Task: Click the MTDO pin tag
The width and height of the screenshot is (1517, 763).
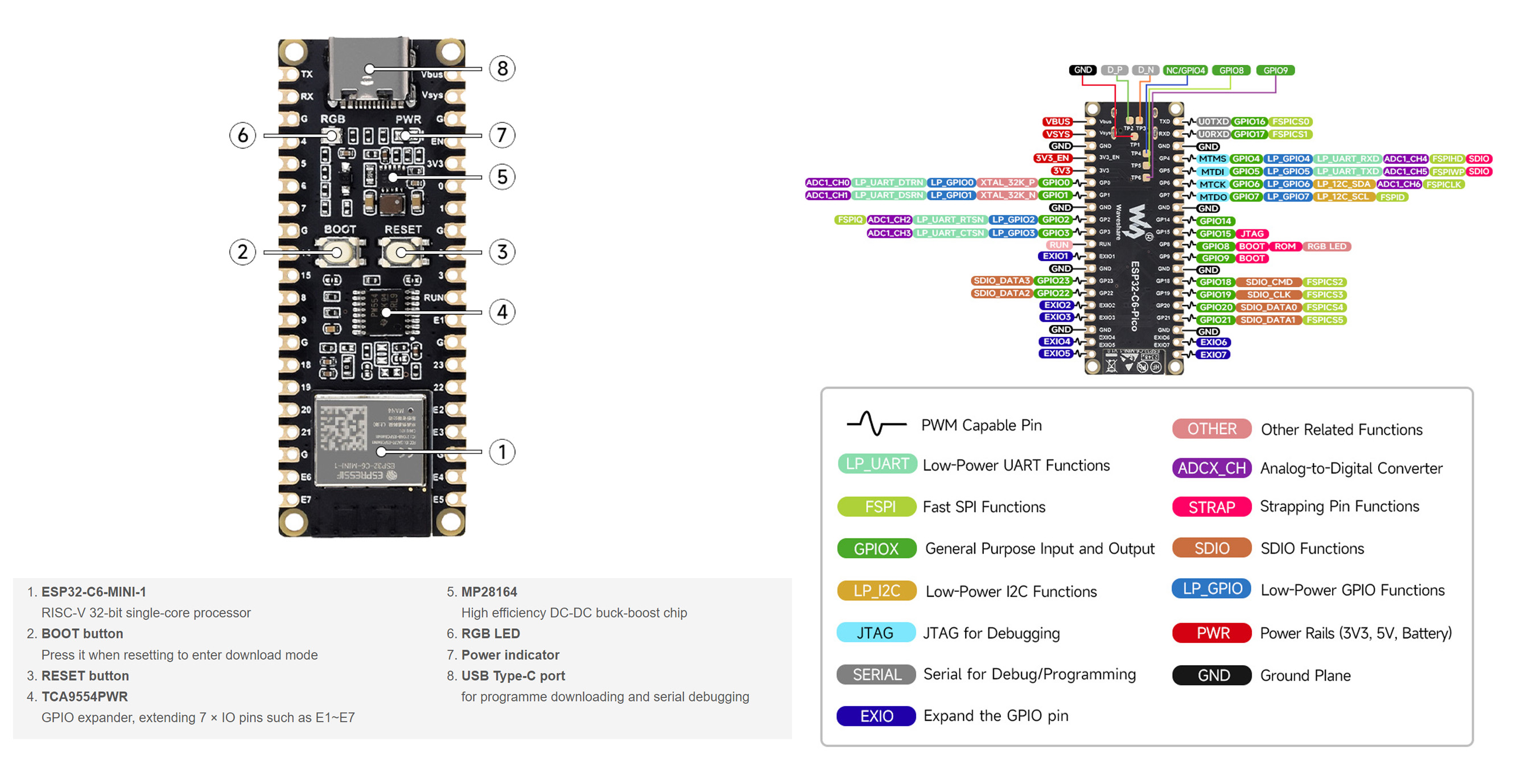Action: tap(1213, 197)
